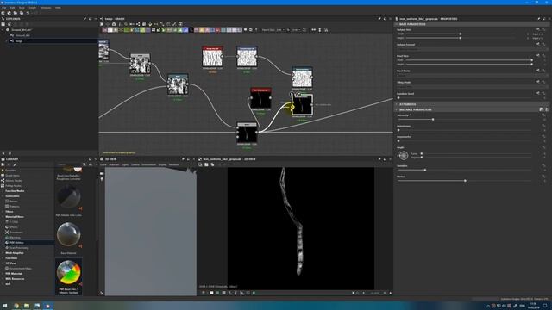The image size is (552, 310).
Task: Click the first icon in the Graph view toolbar
Action: coord(102,24)
